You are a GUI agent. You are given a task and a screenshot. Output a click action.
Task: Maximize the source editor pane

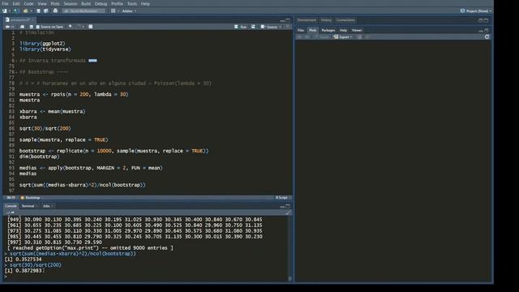[288, 20]
